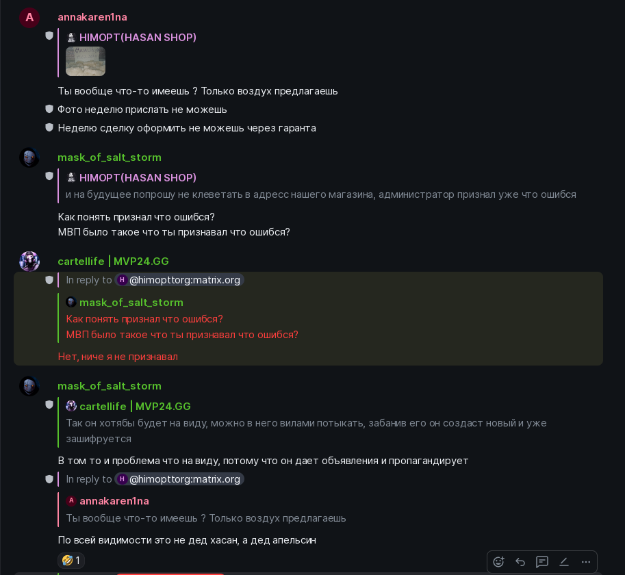Click the quoted 'mask_of_salt_storm' name in the reply
Viewport: 625px width, 575px height.
point(131,303)
